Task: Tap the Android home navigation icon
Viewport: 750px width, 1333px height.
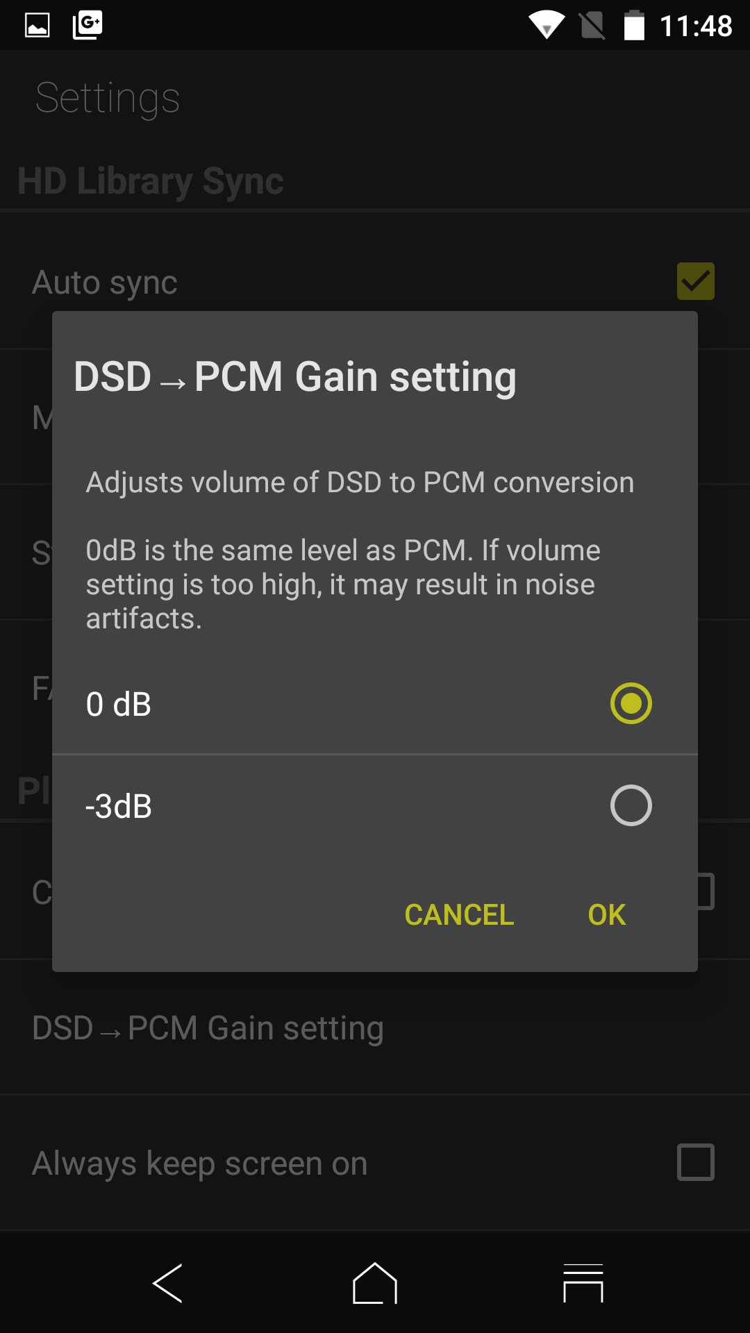Action: [375, 1283]
